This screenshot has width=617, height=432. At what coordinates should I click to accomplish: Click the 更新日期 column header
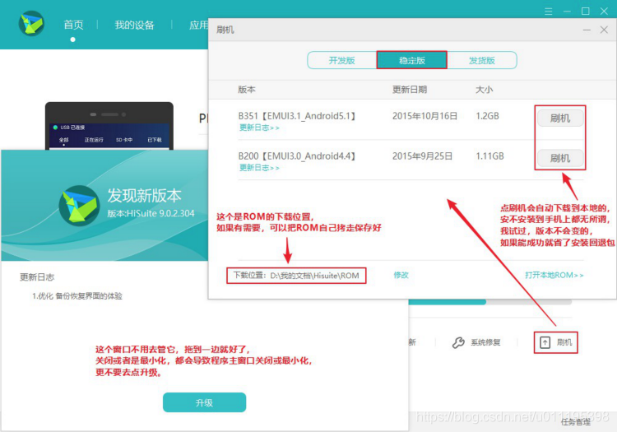(410, 90)
